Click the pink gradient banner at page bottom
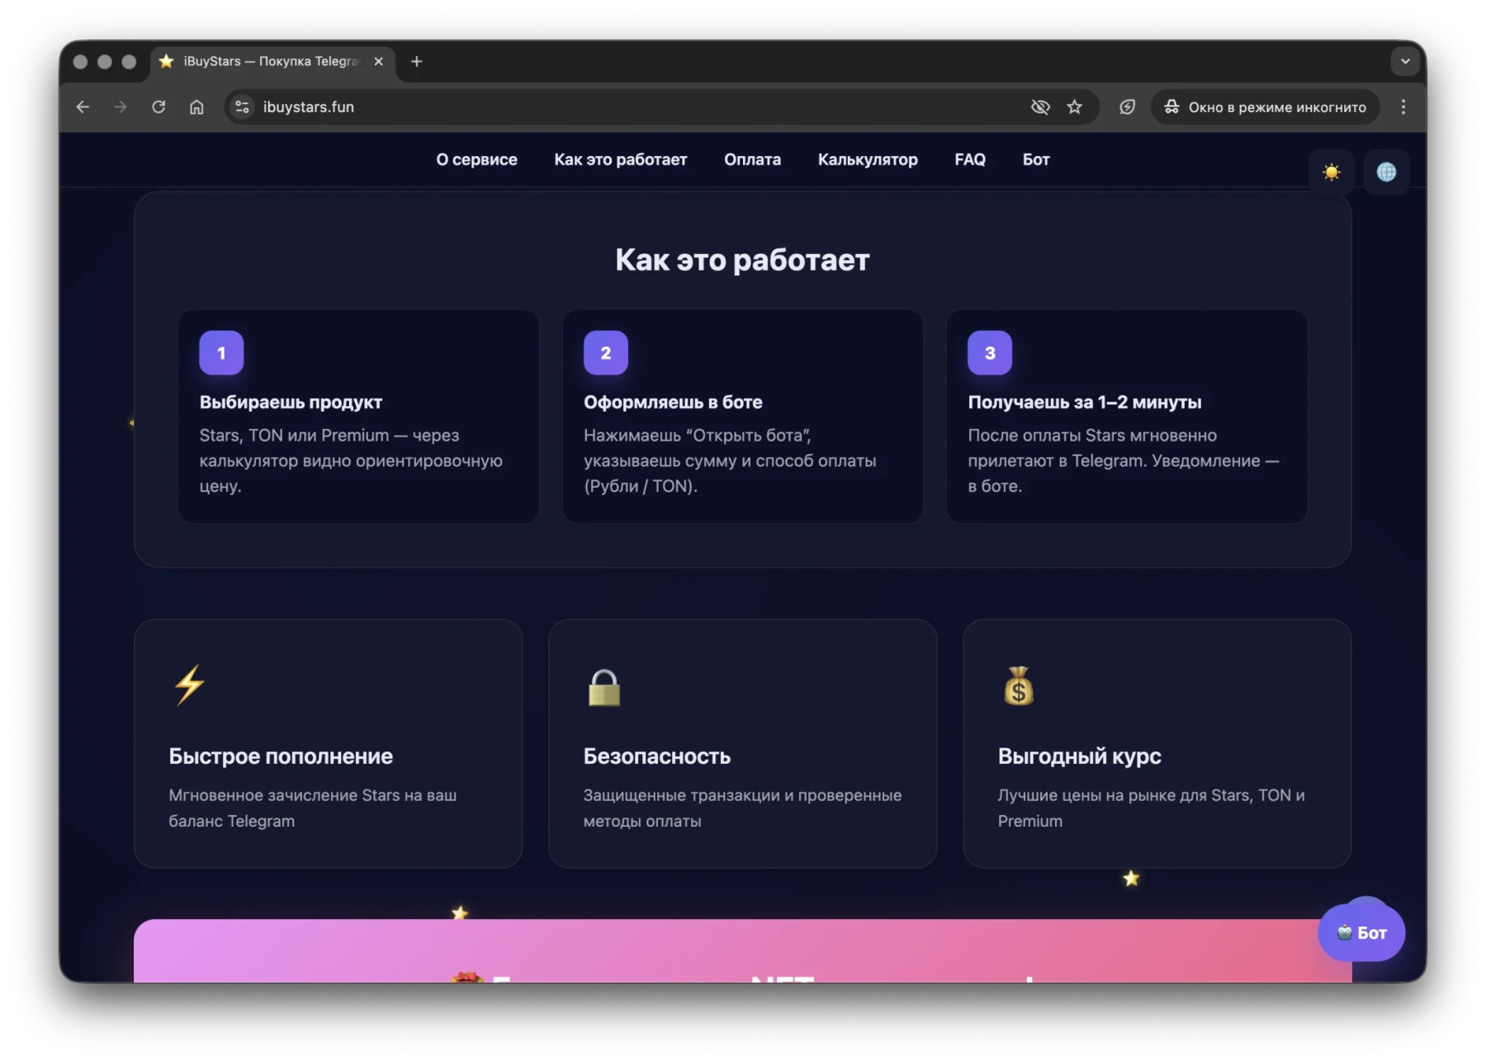Image resolution: width=1486 pixels, height=1061 pixels. tap(743, 961)
